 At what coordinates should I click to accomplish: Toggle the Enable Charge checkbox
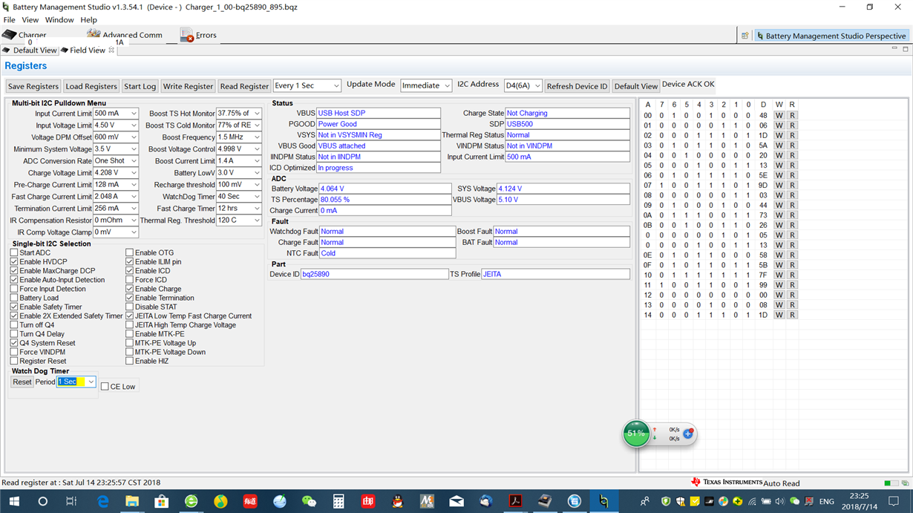click(x=130, y=289)
